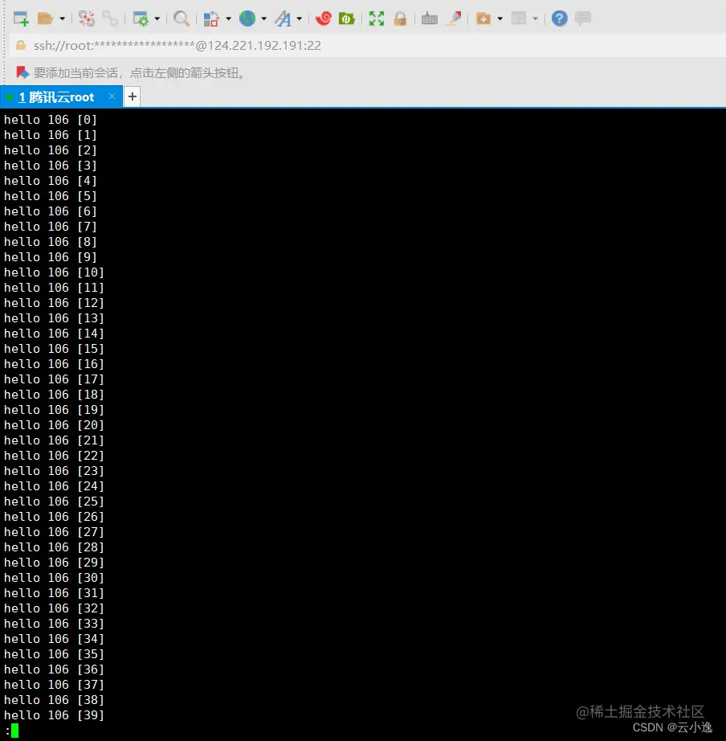Create a new session with the New icon
The image size is (726, 741).
coord(21,19)
